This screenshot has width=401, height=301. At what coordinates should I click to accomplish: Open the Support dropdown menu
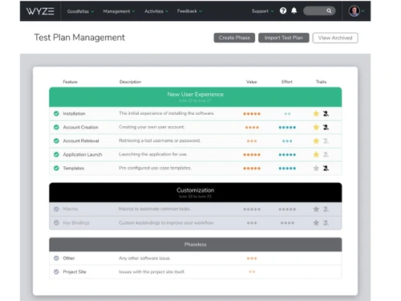click(x=262, y=11)
